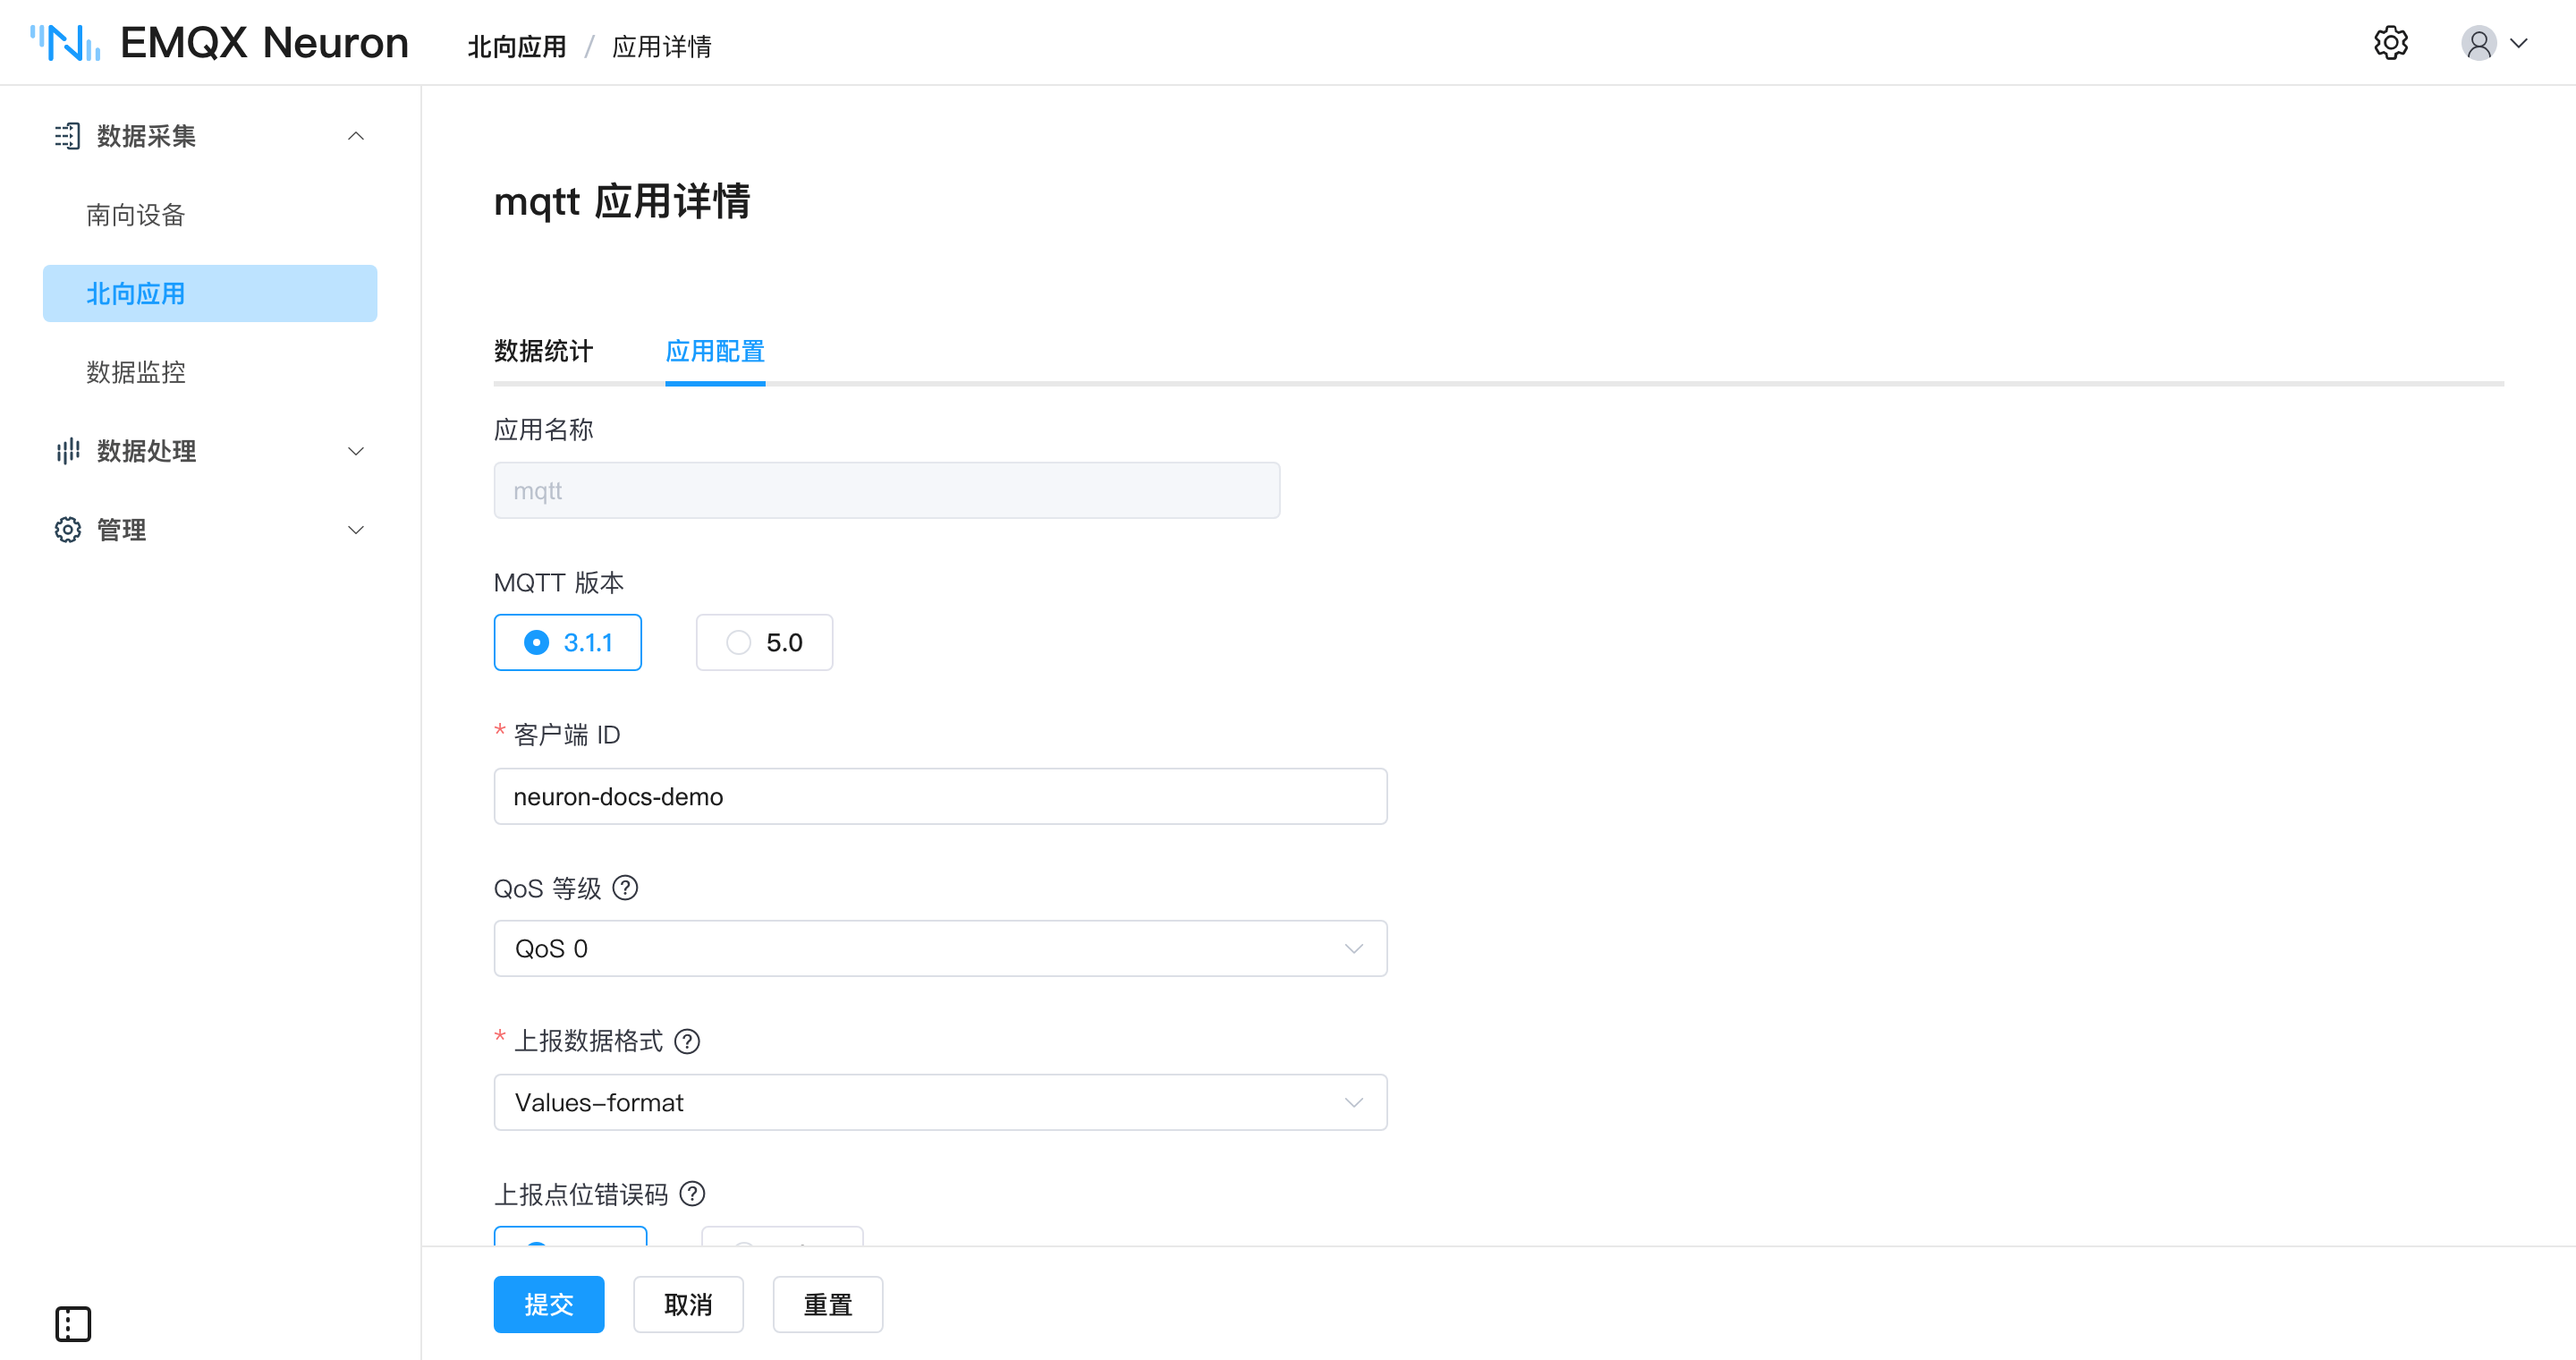Click the 数据处理 bars icon
This screenshot has height=1360, width=2576.
click(x=67, y=451)
